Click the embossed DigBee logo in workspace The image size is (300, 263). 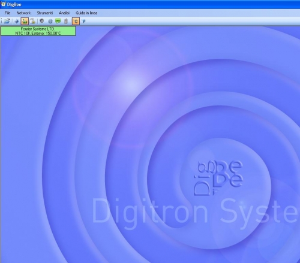[218, 178]
